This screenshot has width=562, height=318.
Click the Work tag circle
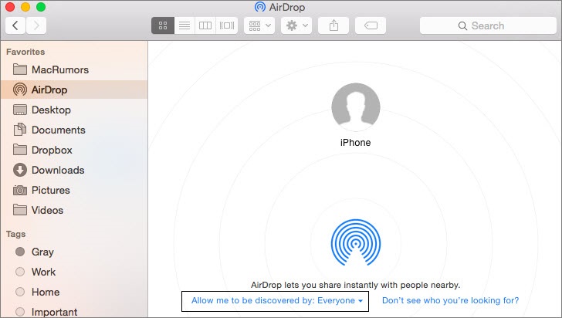click(x=20, y=272)
